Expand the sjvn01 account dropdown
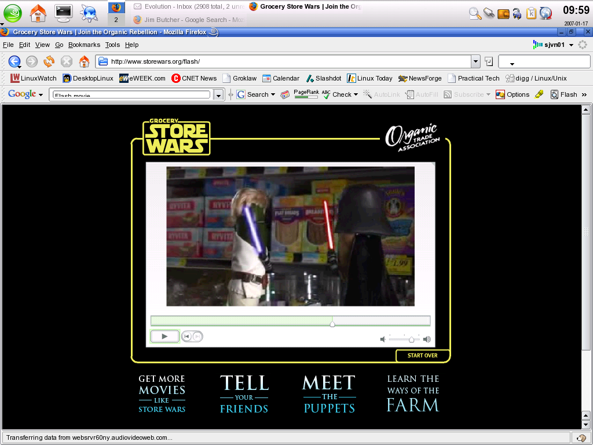Image resolution: width=593 pixels, height=445 pixels. click(x=571, y=45)
